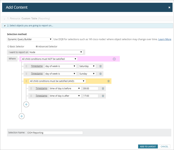Open the Selection method Dynamic Query Builder dropdown
This screenshot has width=174, height=150.
[30, 39]
